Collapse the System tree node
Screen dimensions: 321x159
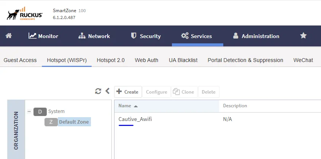[x=29, y=111]
